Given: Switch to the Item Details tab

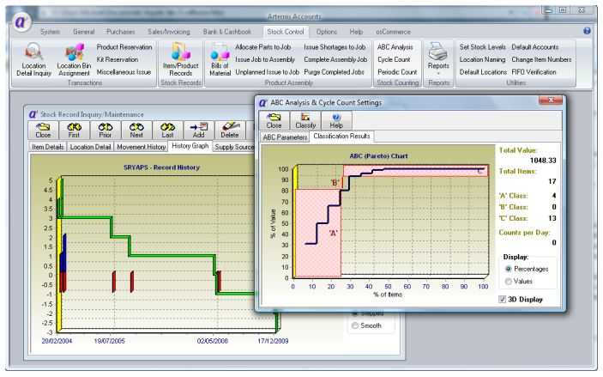Looking at the screenshot, I should coord(48,147).
